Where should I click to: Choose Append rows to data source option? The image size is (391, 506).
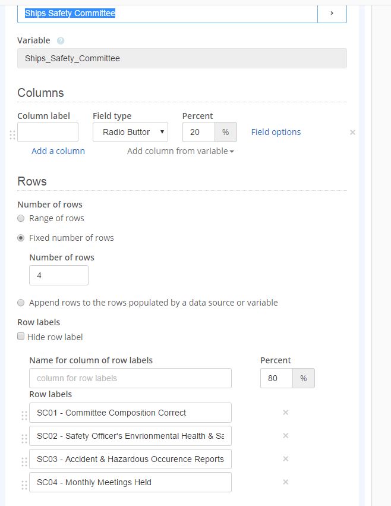(21, 303)
